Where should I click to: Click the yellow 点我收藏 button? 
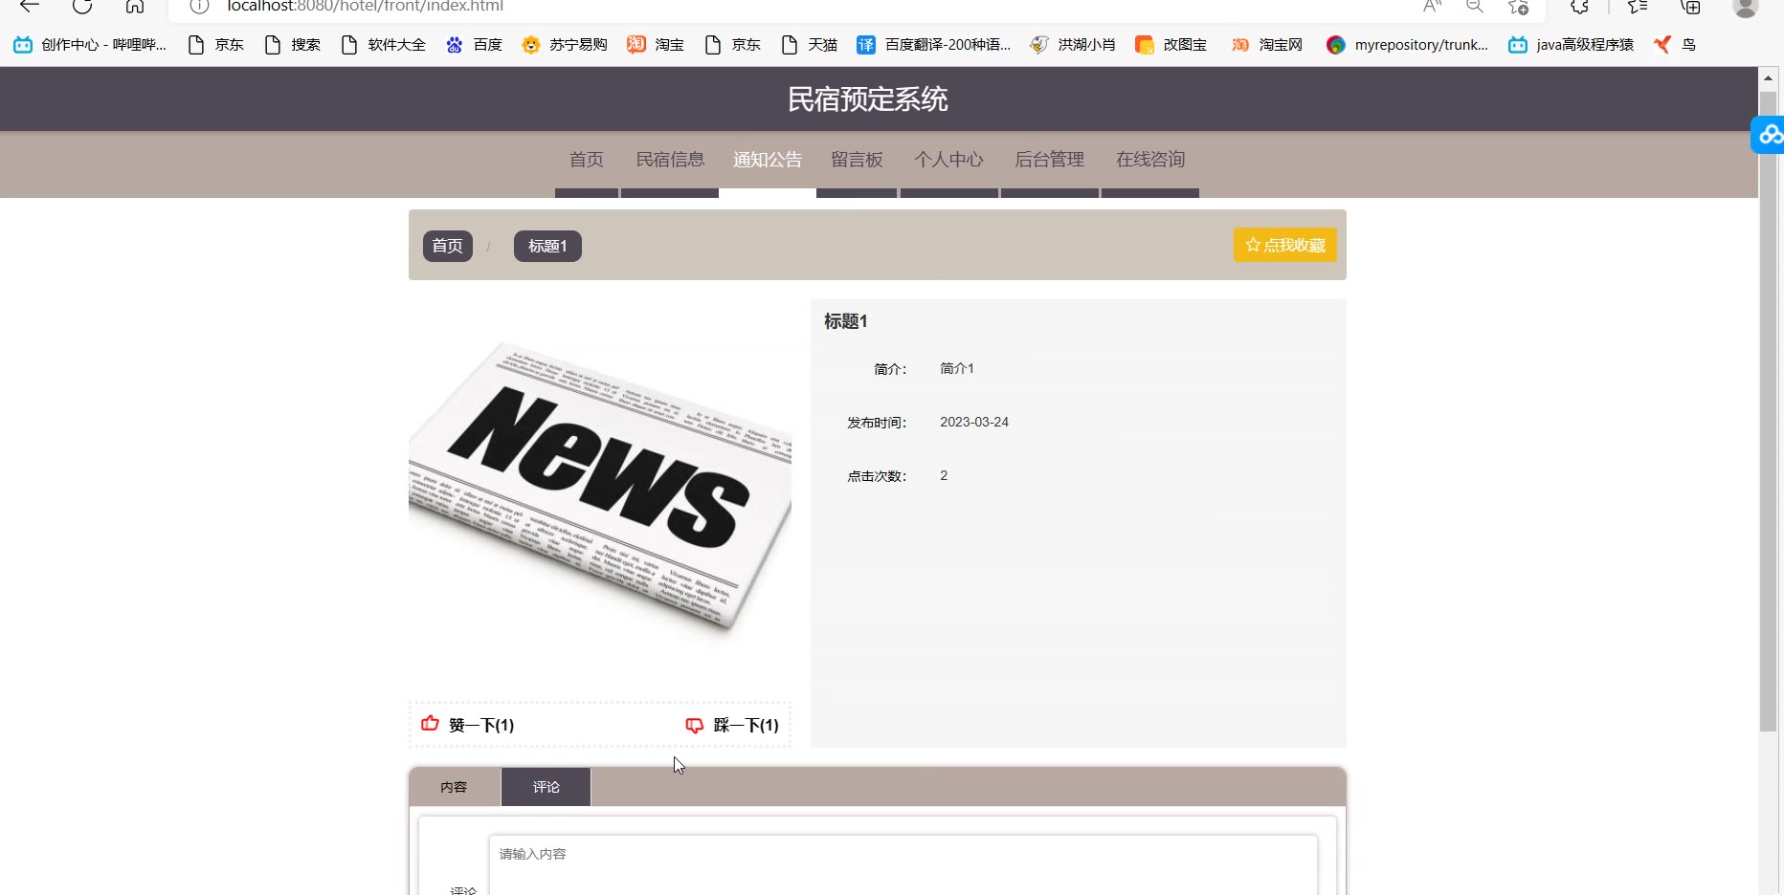tap(1285, 245)
